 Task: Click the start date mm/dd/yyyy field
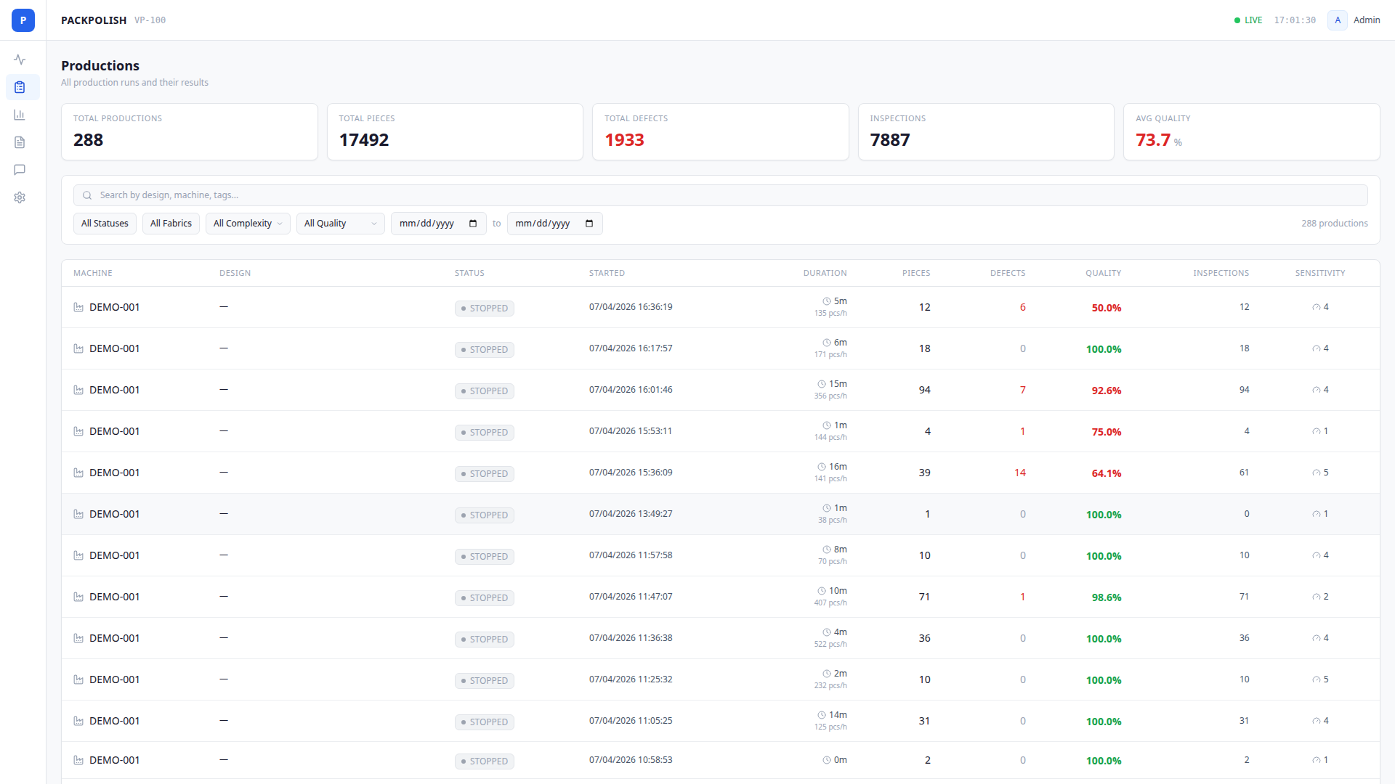coord(427,224)
